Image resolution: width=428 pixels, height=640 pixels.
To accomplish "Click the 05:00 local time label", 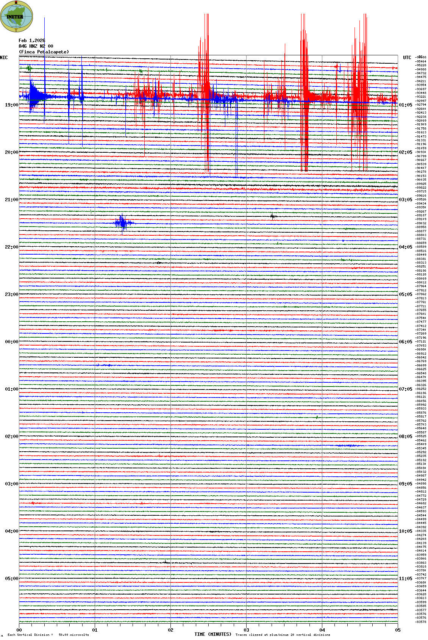I will tap(11, 579).
